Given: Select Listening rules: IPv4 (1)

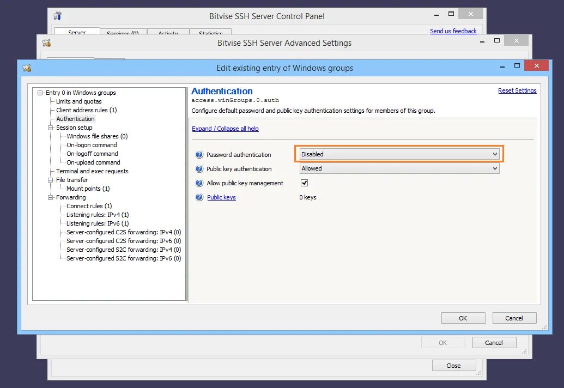Looking at the screenshot, I should (x=98, y=215).
